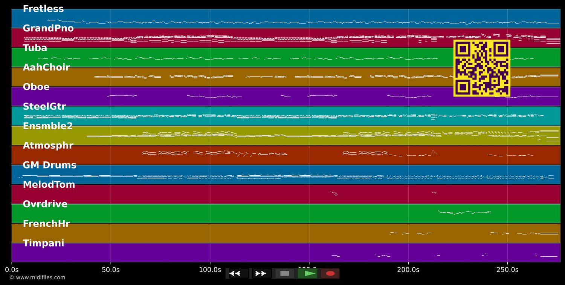Viewport: 565px width, 285px height.
Task: Stop playback with the gray square
Action: tap(285, 273)
